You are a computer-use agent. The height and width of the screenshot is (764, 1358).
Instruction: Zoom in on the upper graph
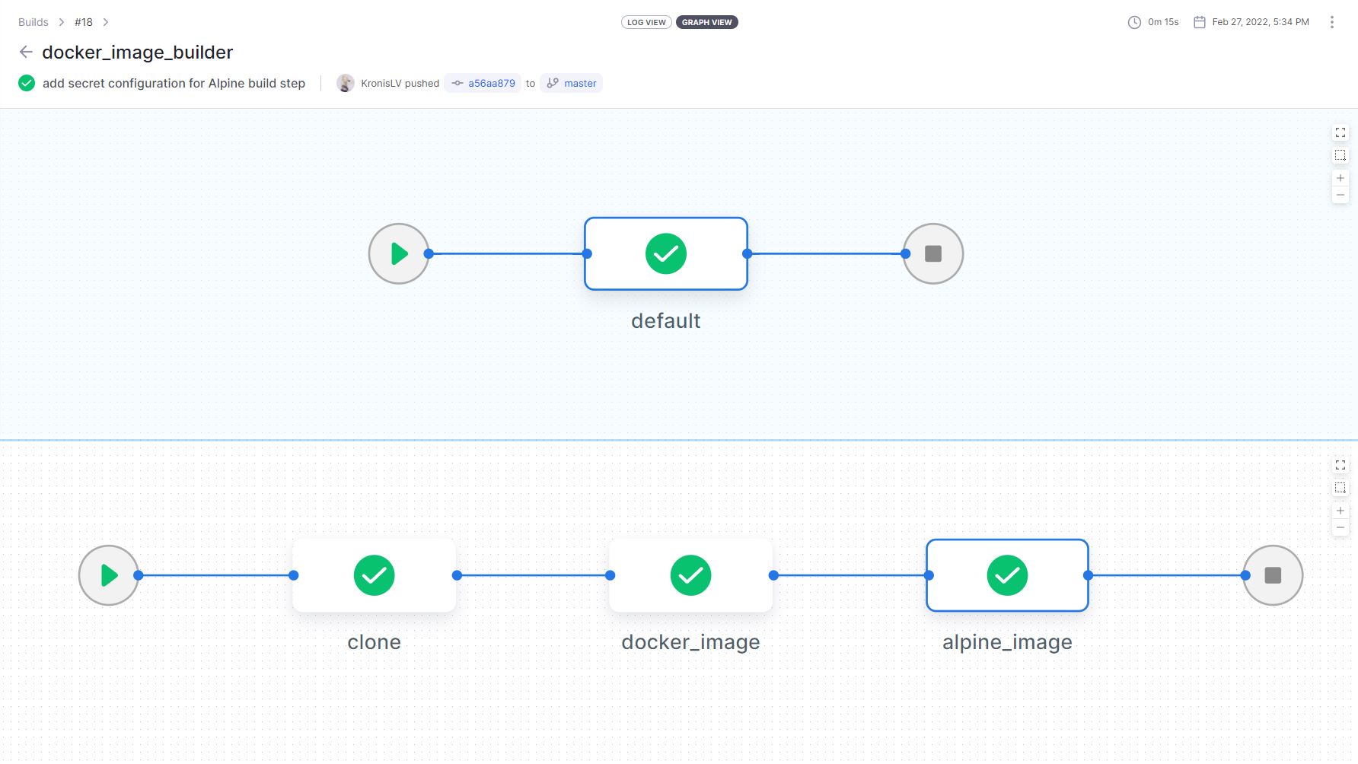coord(1340,178)
